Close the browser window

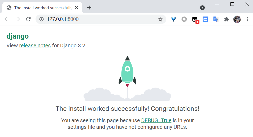pyautogui.click(x=247, y=4)
